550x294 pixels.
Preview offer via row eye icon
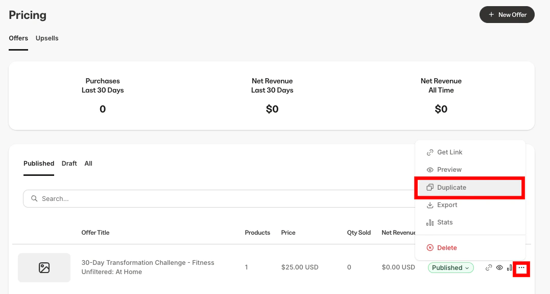(x=499, y=267)
